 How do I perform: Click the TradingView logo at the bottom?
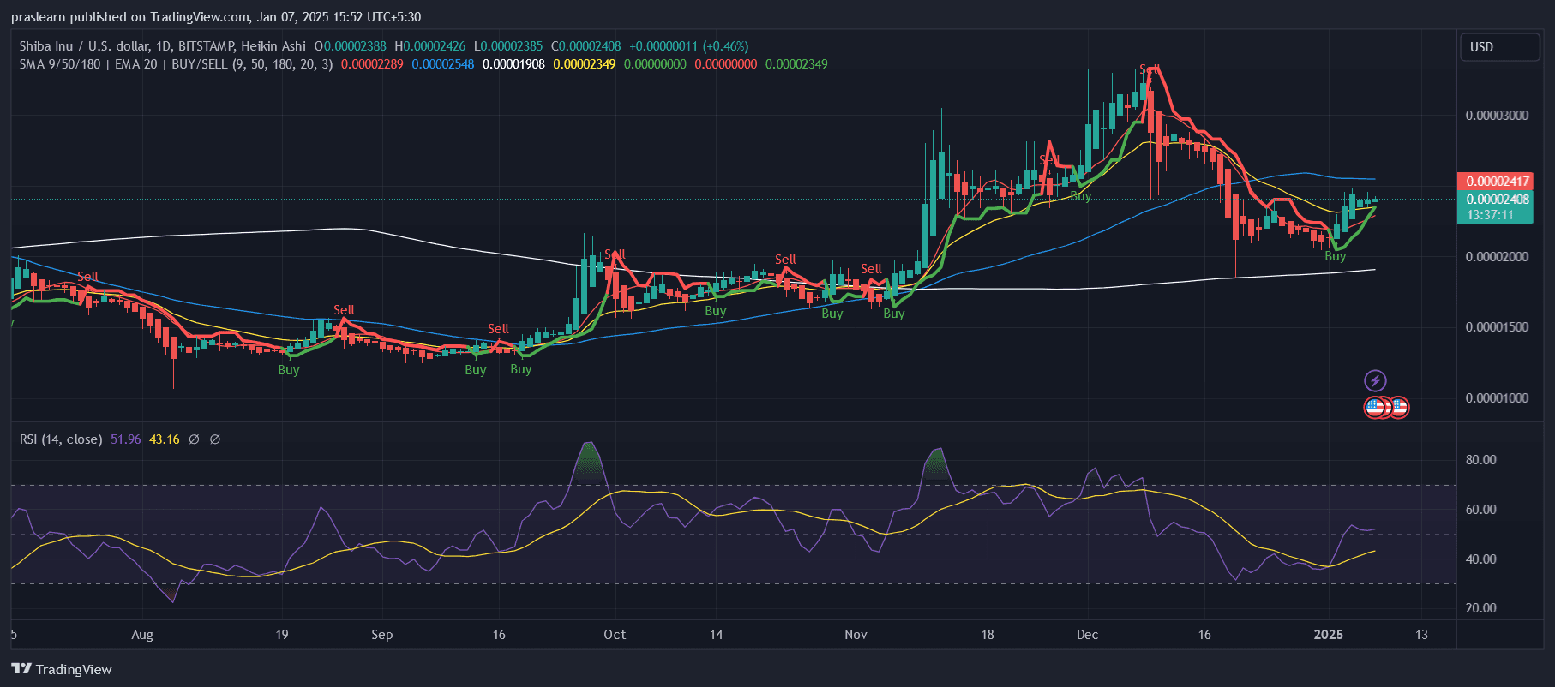[x=62, y=669]
